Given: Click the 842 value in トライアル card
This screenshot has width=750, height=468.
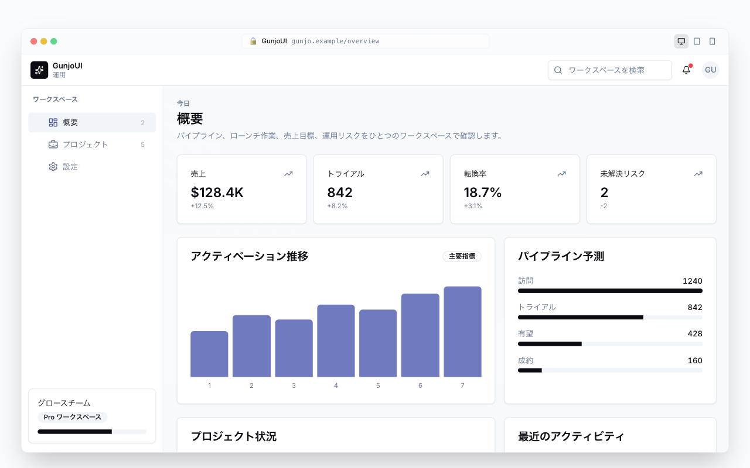Looking at the screenshot, I should tap(340, 192).
